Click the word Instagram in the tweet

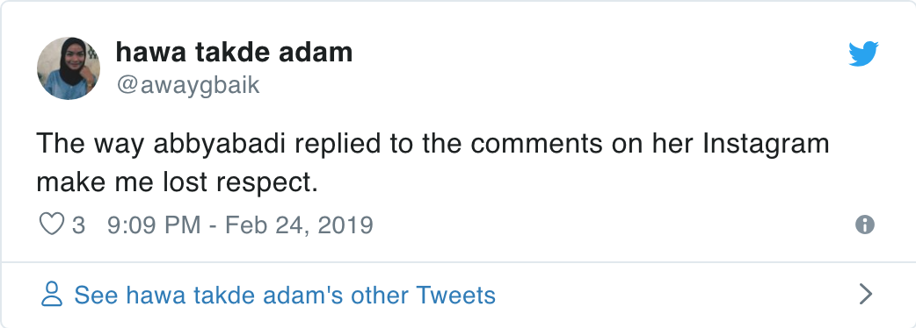tap(766, 145)
